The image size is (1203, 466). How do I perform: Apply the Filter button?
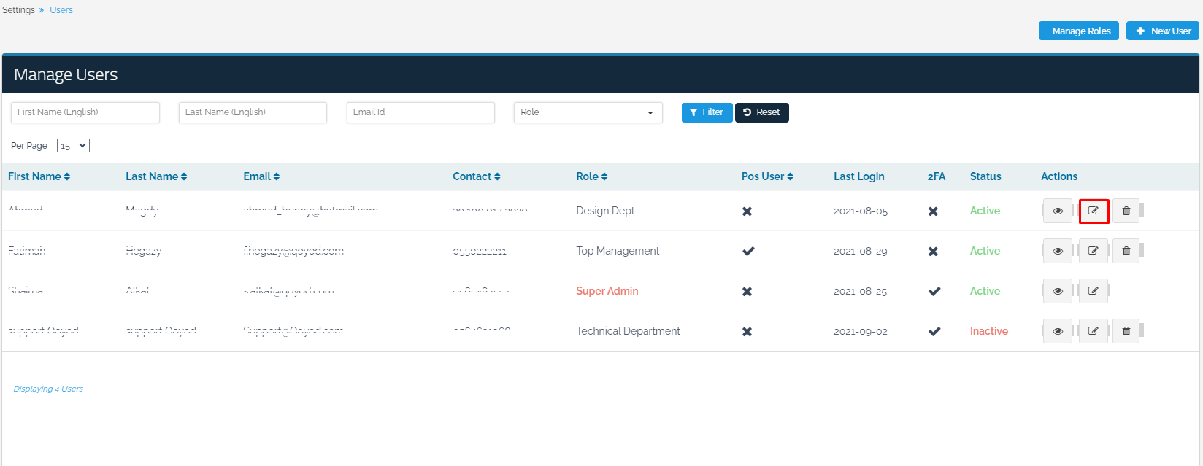(x=707, y=112)
